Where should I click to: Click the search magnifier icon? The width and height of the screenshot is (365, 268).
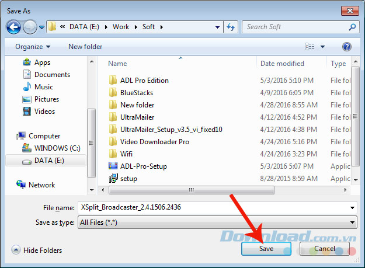click(352, 27)
